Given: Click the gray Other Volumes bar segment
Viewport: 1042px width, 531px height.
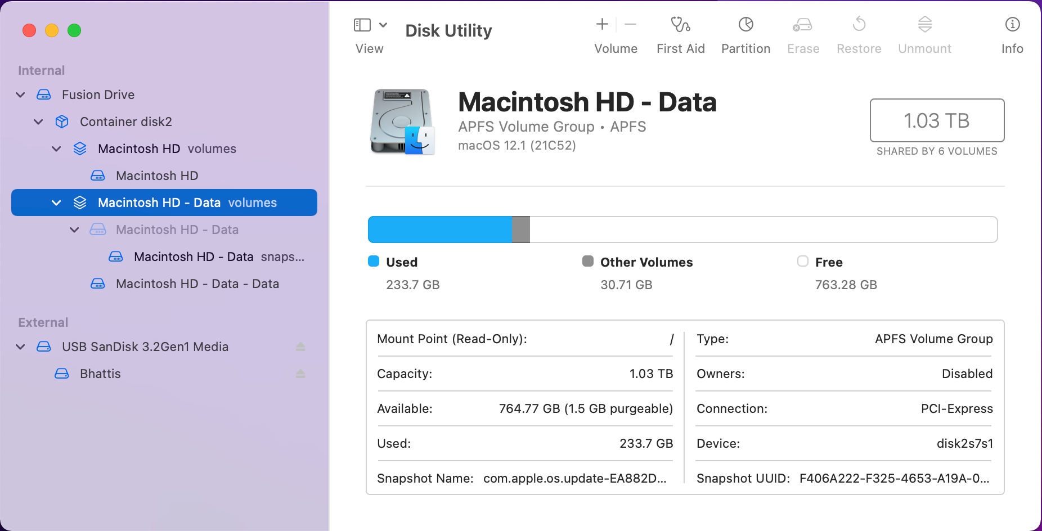Looking at the screenshot, I should tap(521, 229).
